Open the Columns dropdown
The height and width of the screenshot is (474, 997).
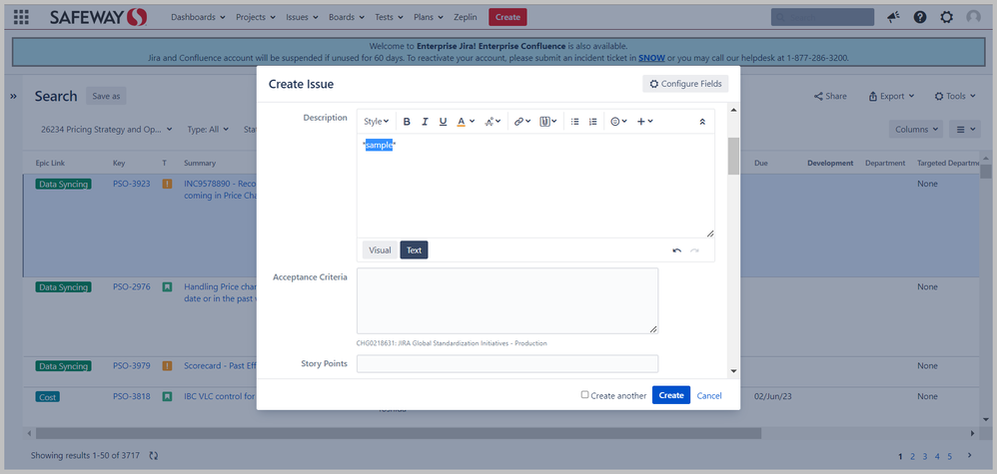(916, 129)
